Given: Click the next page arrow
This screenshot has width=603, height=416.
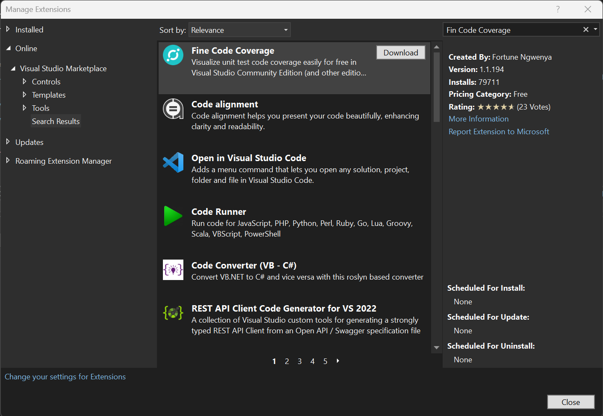Looking at the screenshot, I should click(x=338, y=361).
